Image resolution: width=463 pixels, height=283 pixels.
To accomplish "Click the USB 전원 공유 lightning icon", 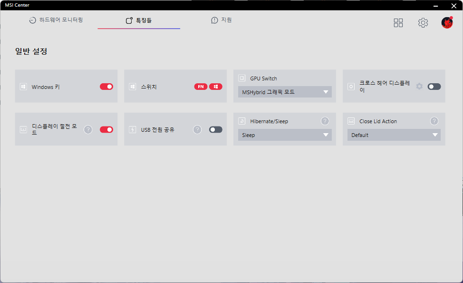I will [x=133, y=129].
